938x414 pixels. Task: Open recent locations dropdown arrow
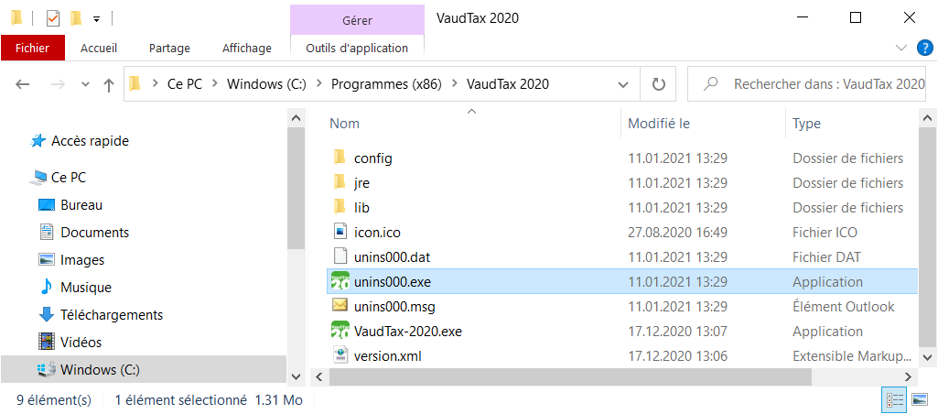85,85
